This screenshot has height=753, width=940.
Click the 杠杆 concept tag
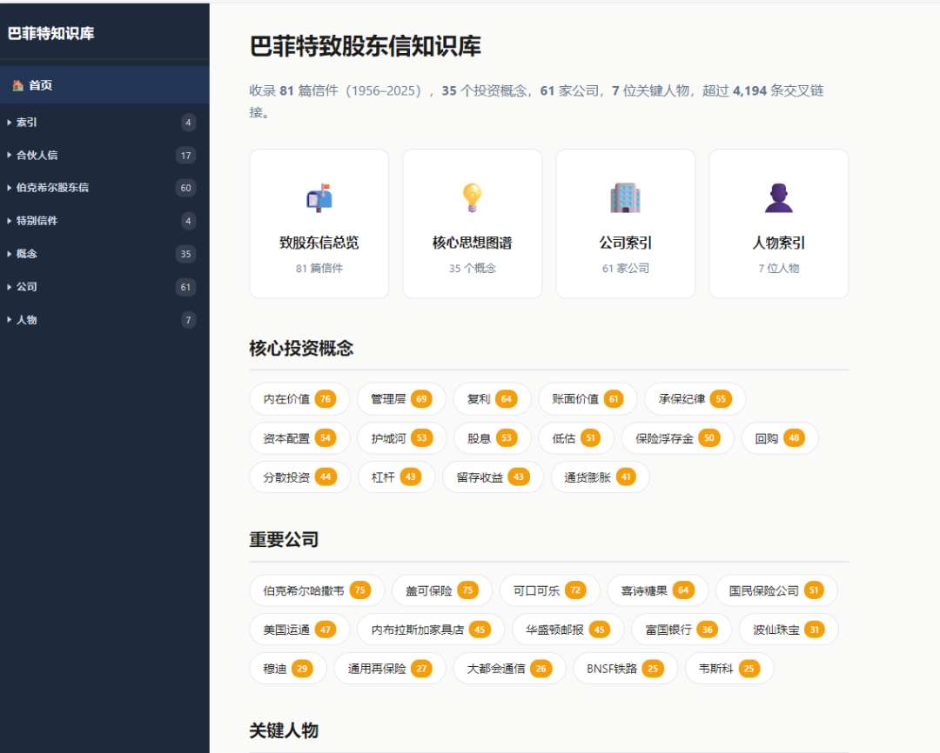pos(396,476)
